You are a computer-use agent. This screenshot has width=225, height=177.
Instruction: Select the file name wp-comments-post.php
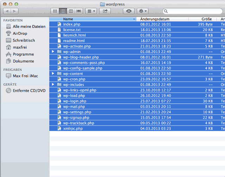[x=84, y=63]
